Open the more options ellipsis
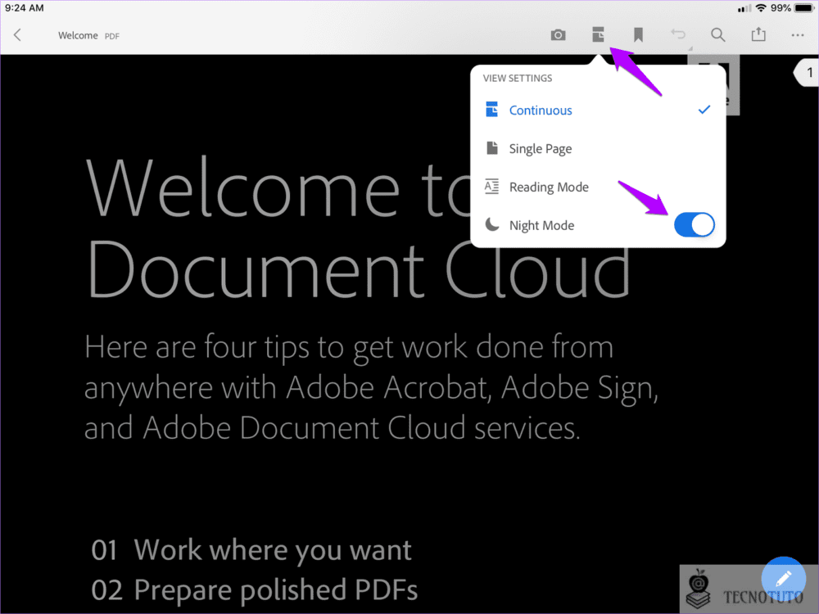 click(x=798, y=35)
